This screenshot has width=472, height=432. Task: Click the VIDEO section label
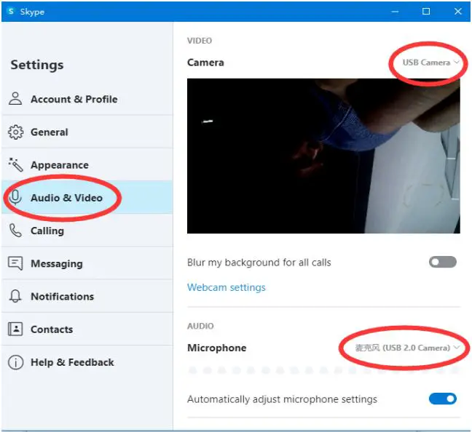[x=200, y=41]
